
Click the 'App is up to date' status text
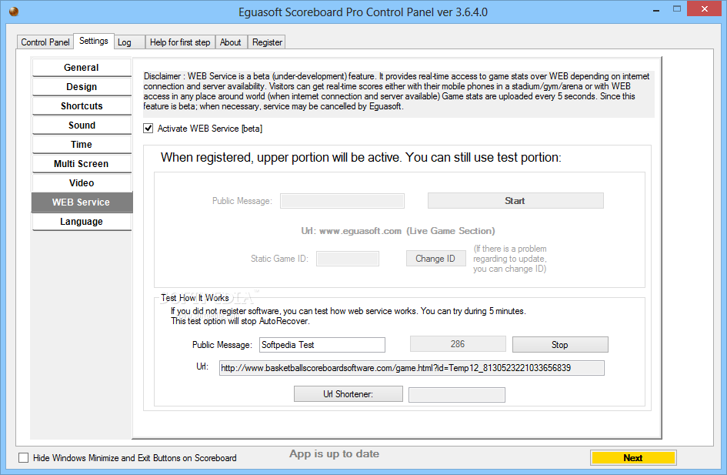[x=335, y=453]
